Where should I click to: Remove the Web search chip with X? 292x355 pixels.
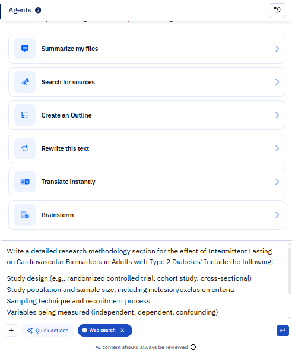pos(122,330)
